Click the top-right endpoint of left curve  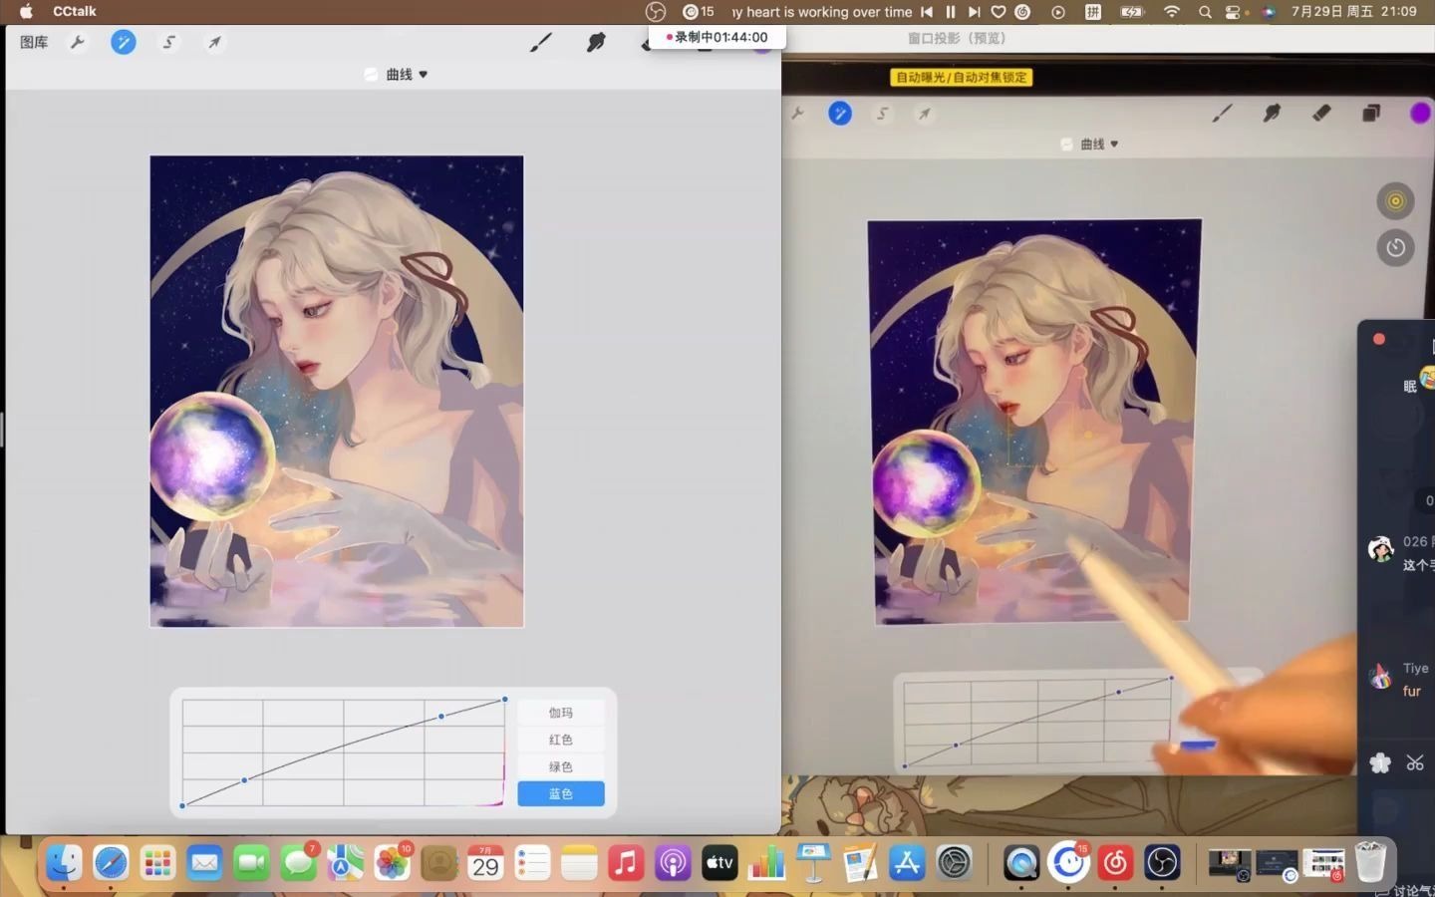point(505,700)
